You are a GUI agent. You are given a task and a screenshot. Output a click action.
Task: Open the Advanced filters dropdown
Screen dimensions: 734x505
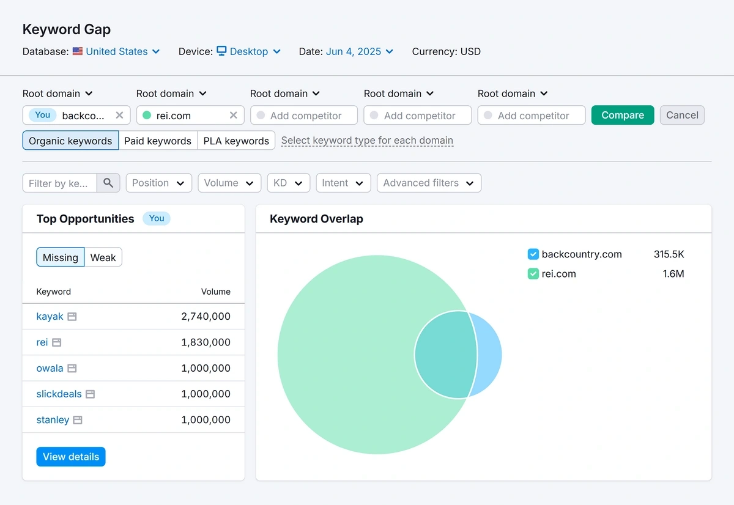(429, 183)
